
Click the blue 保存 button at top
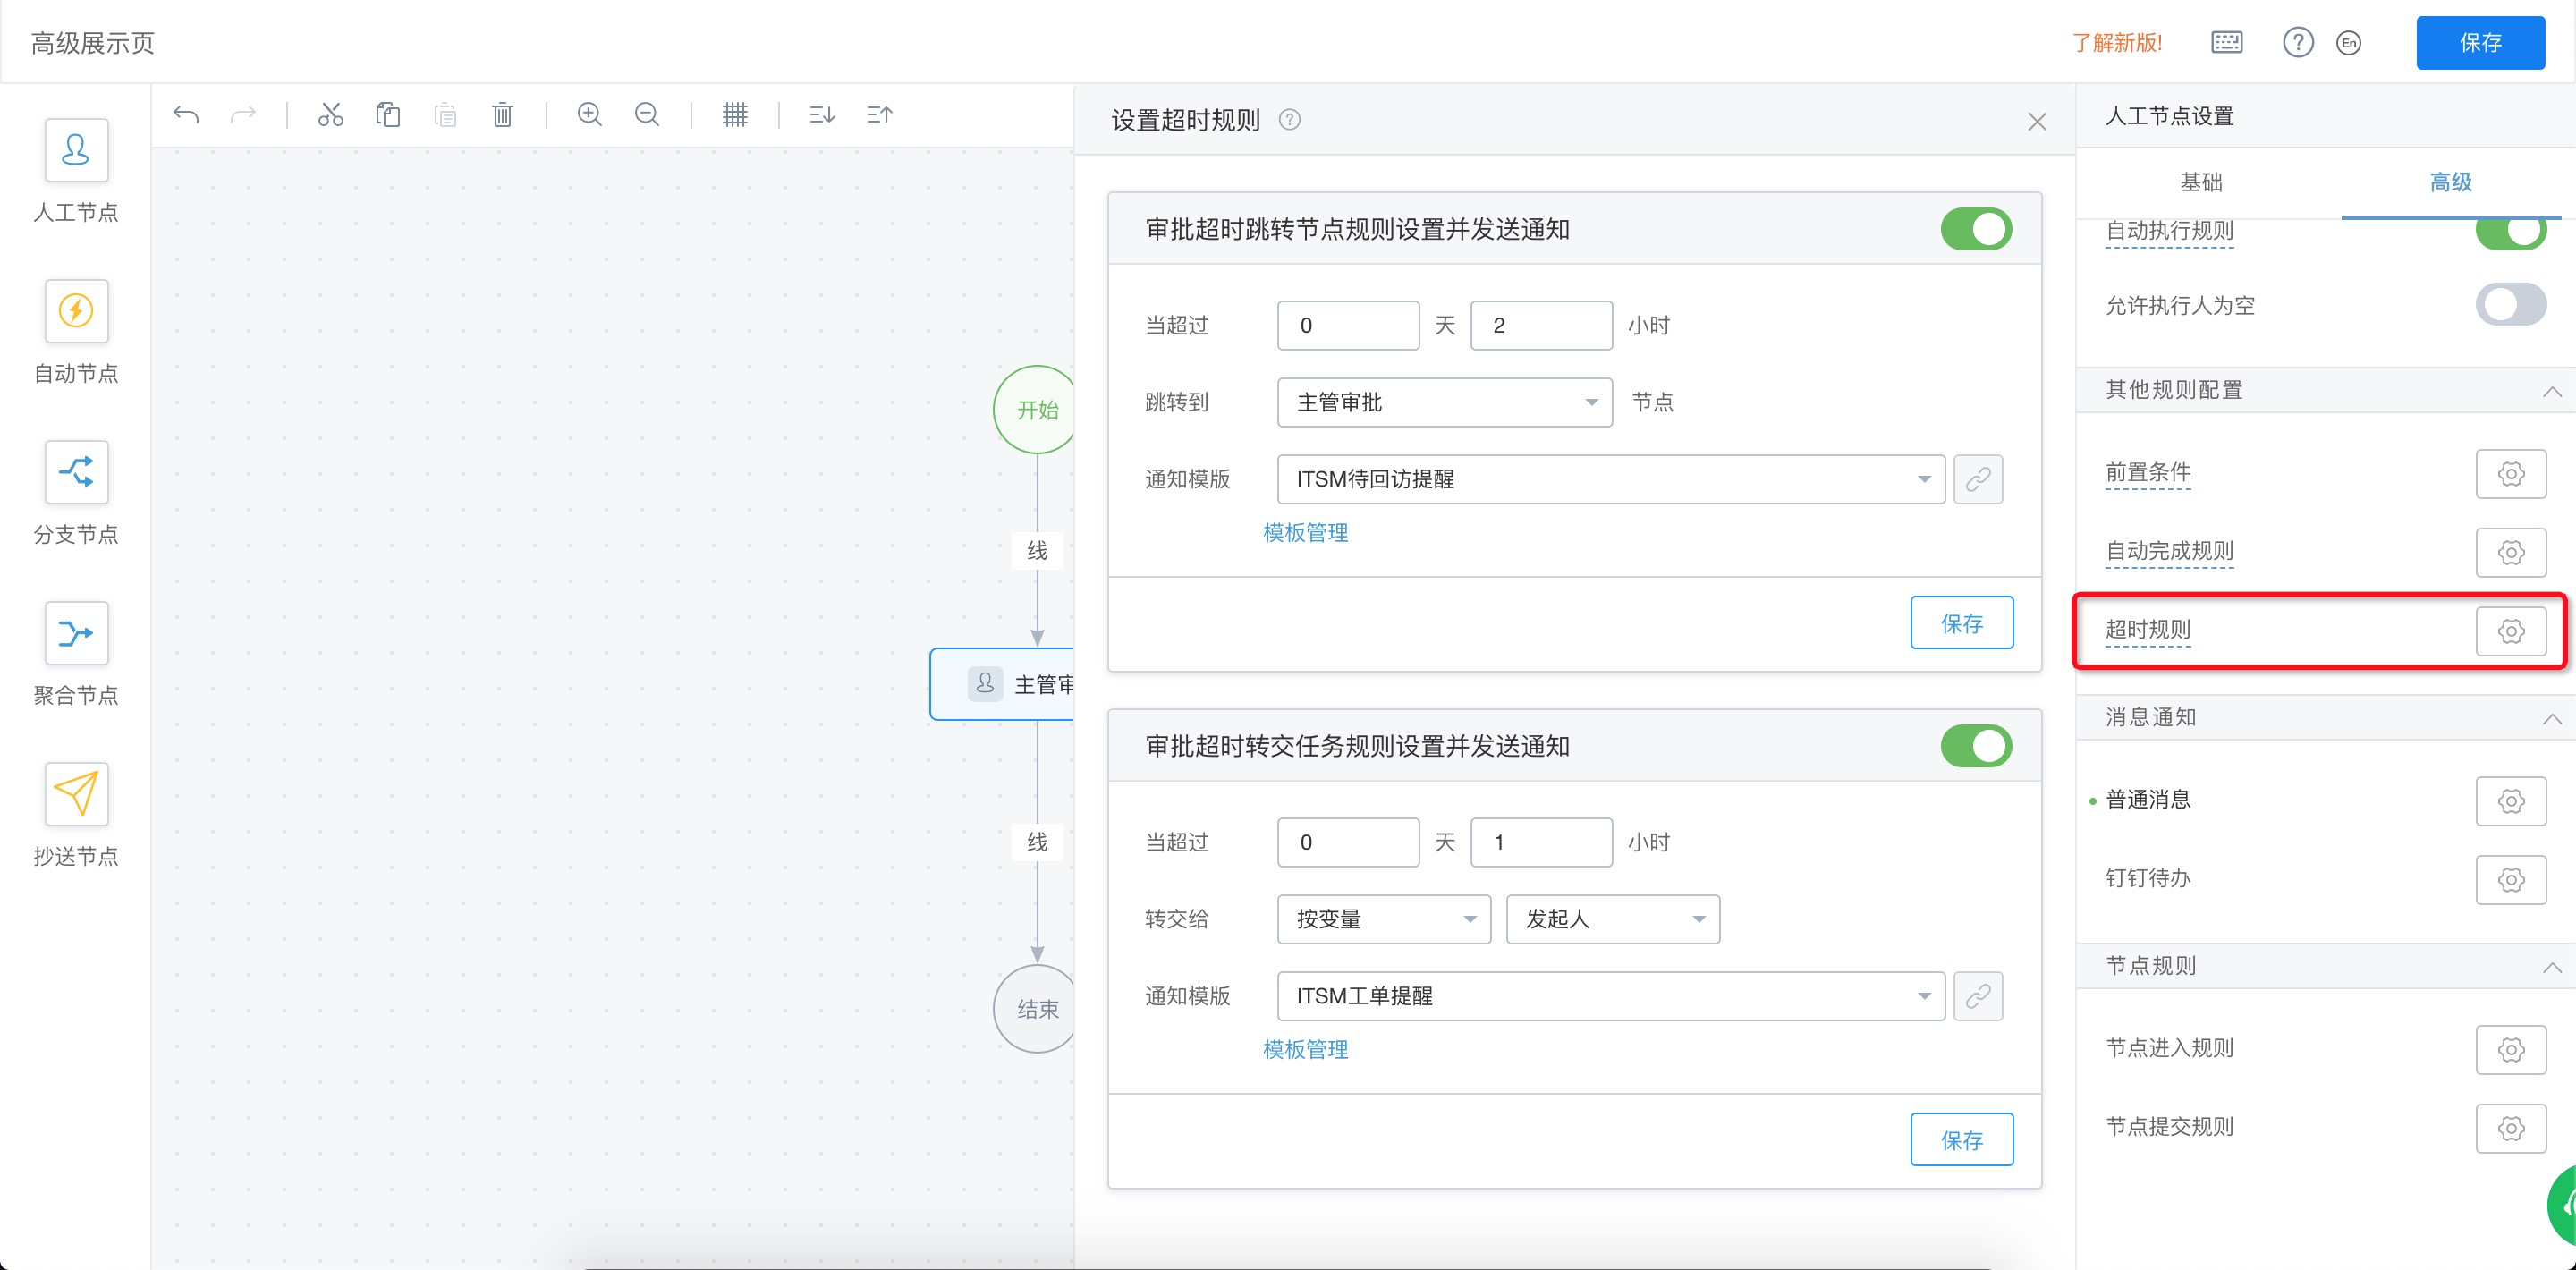pyautogui.click(x=2480, y=43)
